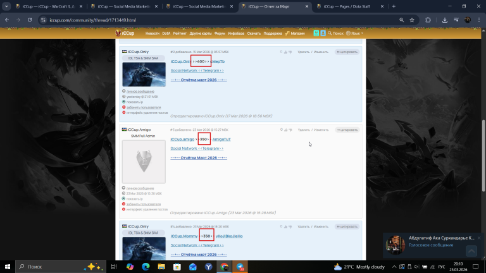Open Social Network Telegram link in post #2
The width and height of the screenshot is (486, 273).
coord(197,71)
